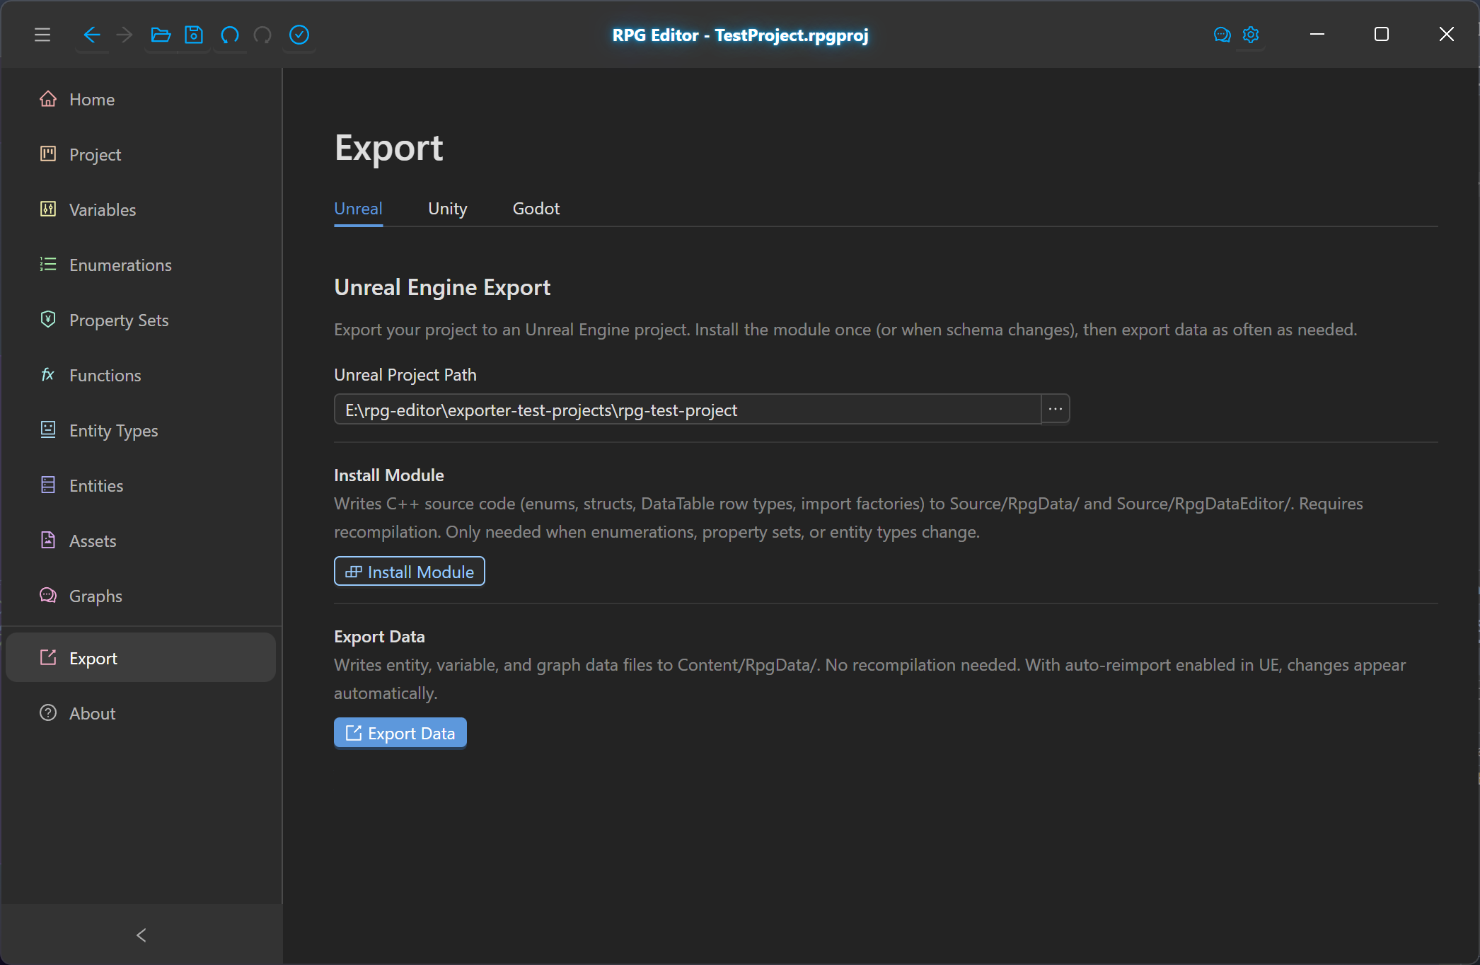This screenshot has width=1480, height=965.
Task: Click the Project board icon in sidebar
Action: 48,154
